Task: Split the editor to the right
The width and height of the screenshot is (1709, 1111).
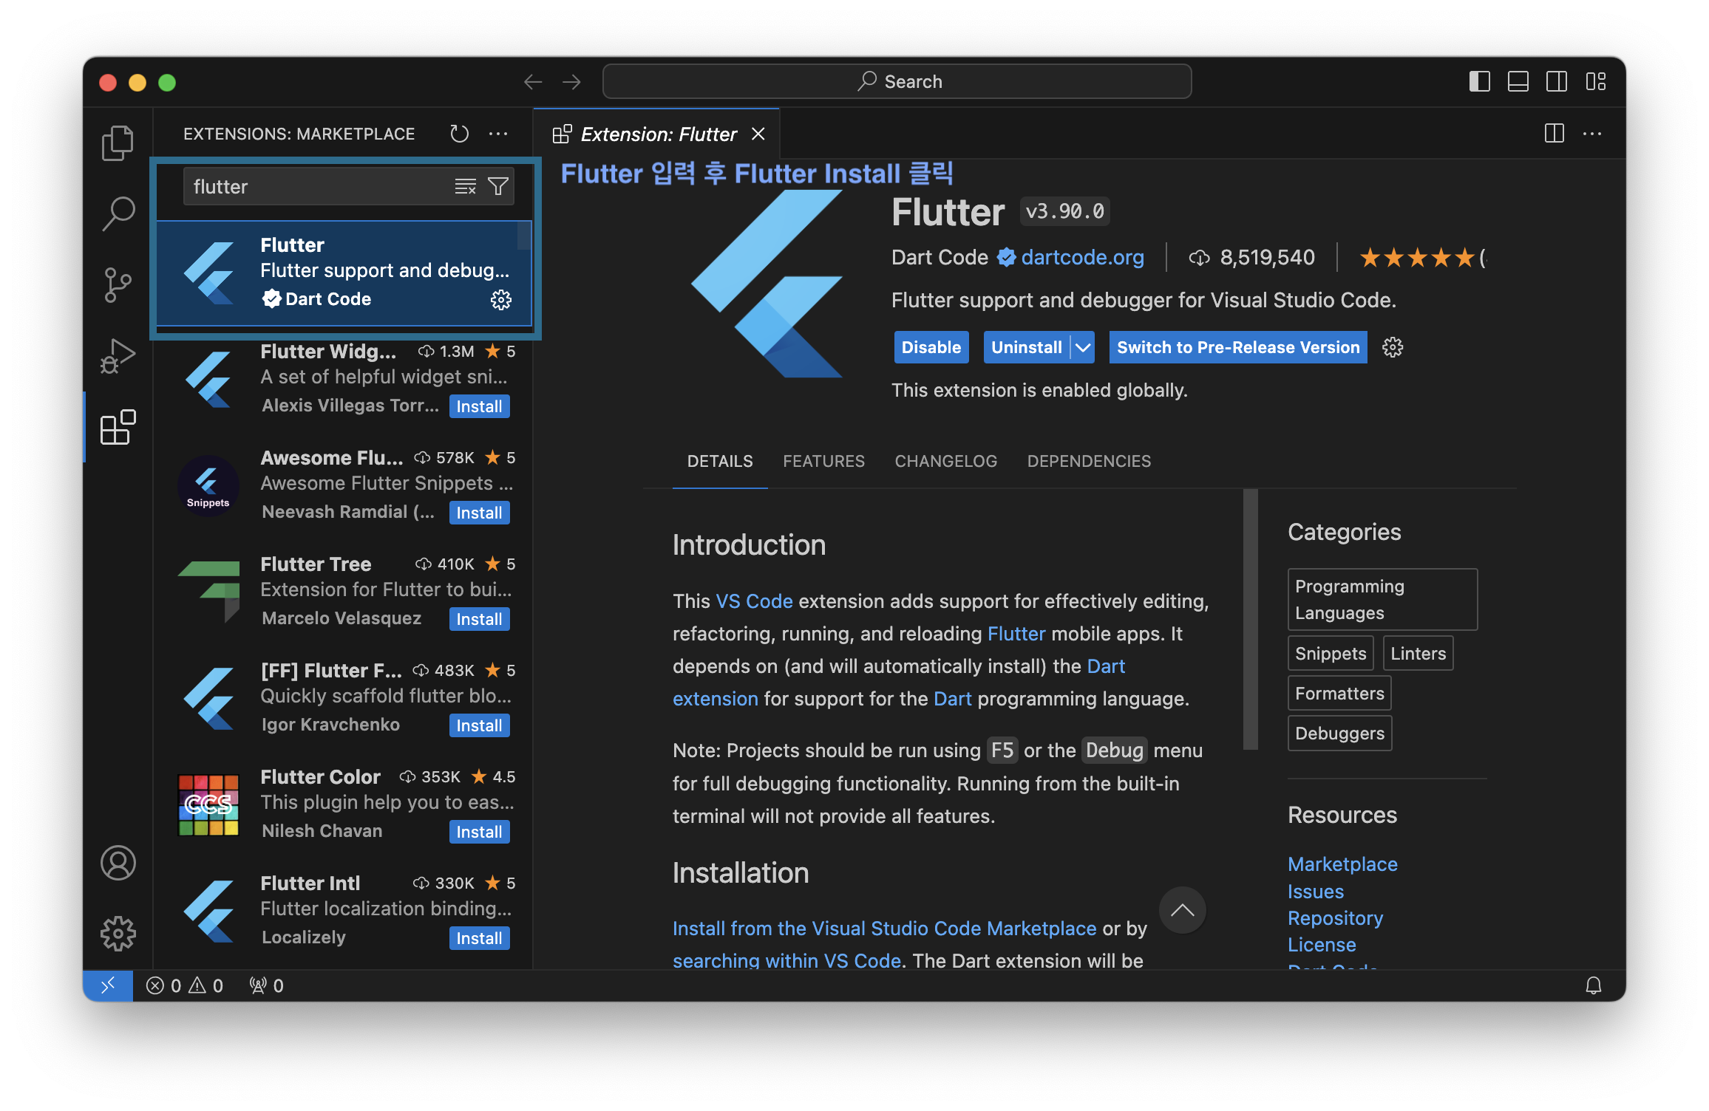Action: [1555, 134]
